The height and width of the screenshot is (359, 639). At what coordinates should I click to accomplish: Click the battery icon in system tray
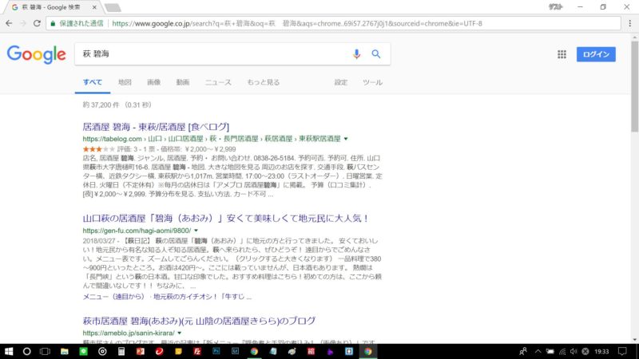tap(550, 351)
